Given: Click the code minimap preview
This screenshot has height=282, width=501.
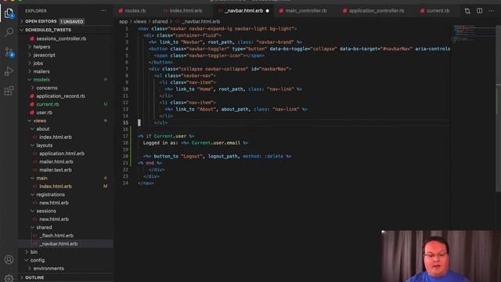Looking at the screenshot, I should pos(473,34).
